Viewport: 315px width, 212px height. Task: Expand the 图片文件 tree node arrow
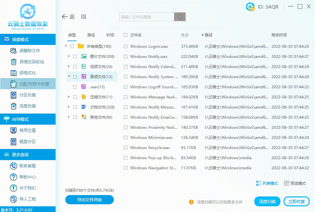(69, 56)
